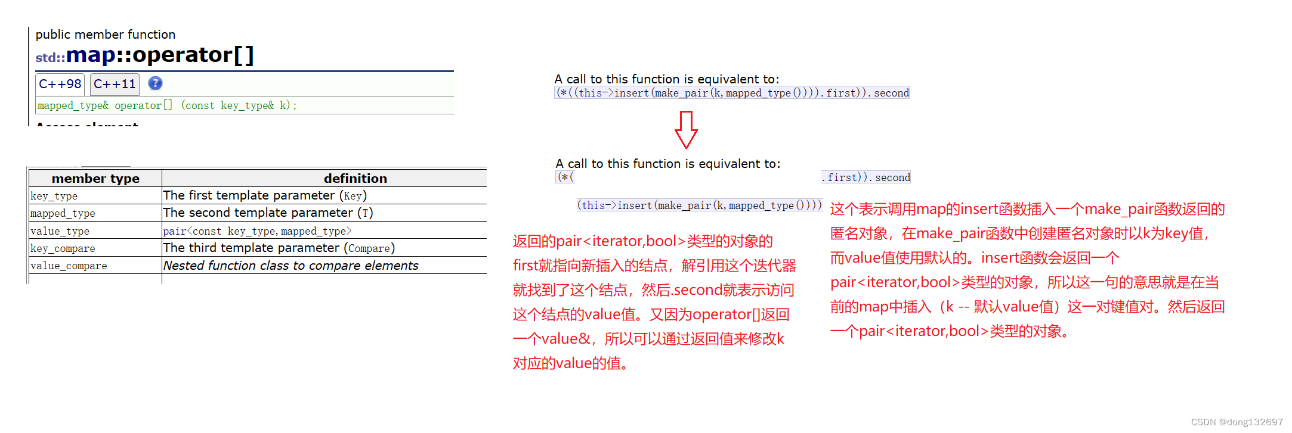This screenshot has width=1292, height=433.
Task: Click the full equivalent insert code expression
Action: tap(732, 93)
